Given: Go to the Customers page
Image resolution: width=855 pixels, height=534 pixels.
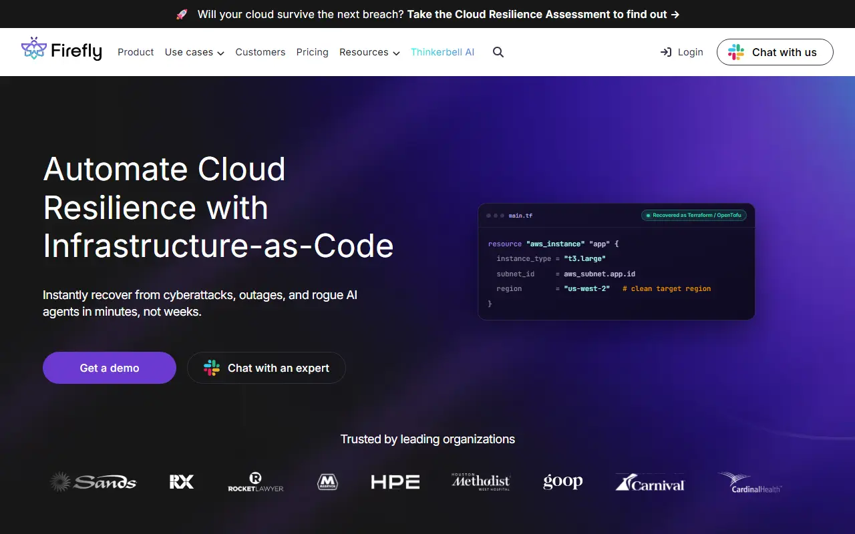Looking at the screenshot, I should (x=261, y=52).
